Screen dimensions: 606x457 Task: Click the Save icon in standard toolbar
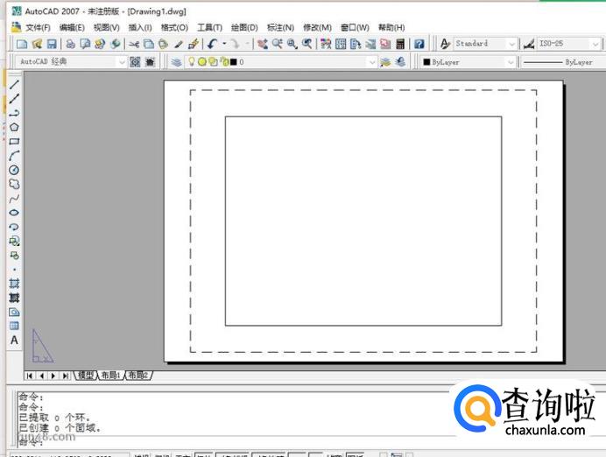[x=52, y=44]
